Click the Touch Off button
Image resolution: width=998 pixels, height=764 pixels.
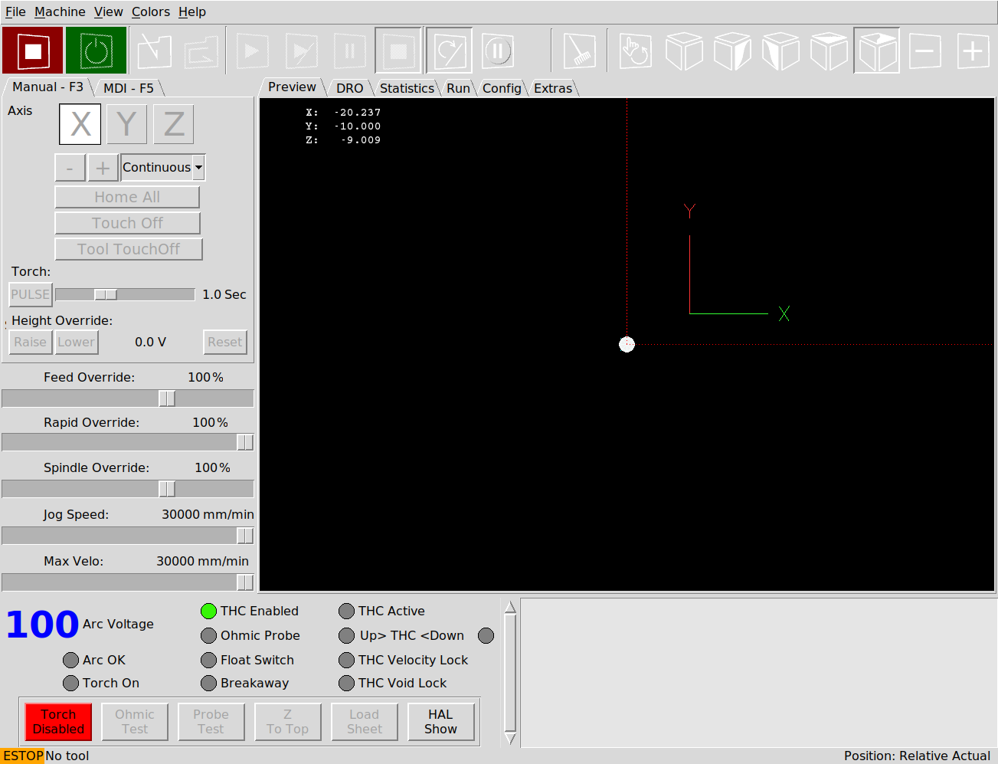coord(127,223)
